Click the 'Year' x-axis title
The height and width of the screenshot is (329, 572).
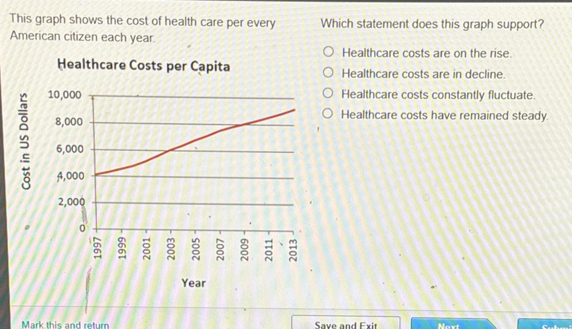pyautogui.click(x=194, y=284)
